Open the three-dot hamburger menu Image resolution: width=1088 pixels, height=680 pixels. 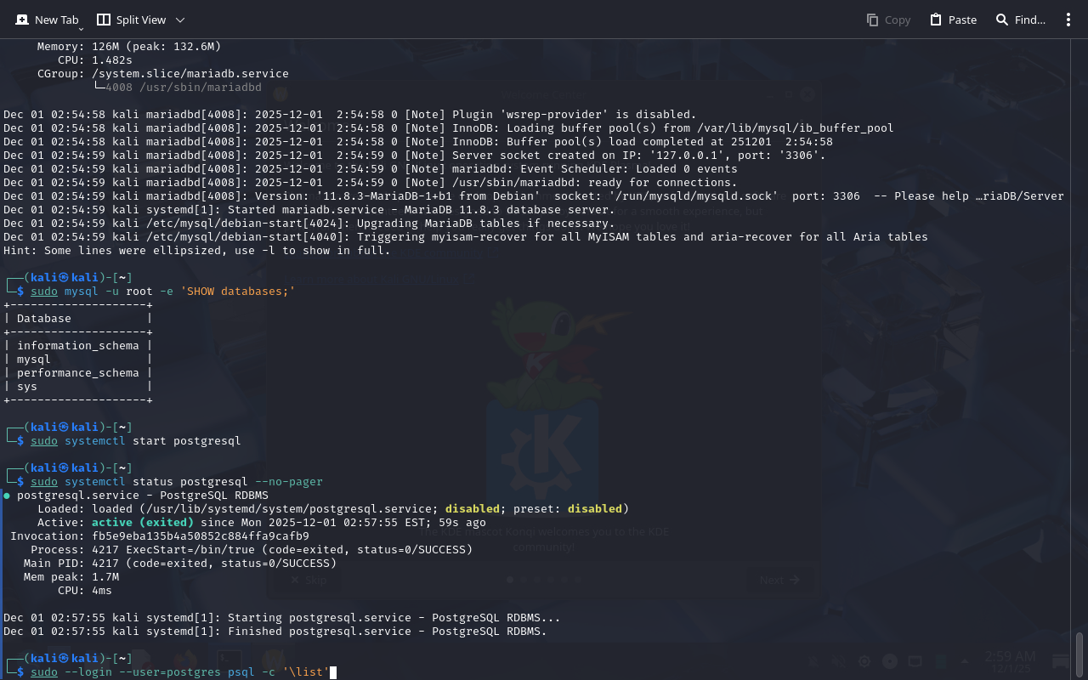pos(1068,20)
